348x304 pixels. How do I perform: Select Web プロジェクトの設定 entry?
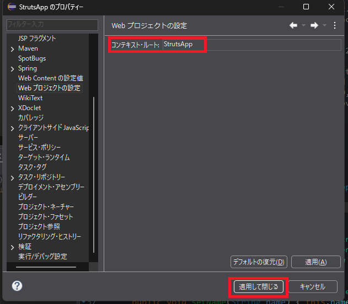point(49,88)
